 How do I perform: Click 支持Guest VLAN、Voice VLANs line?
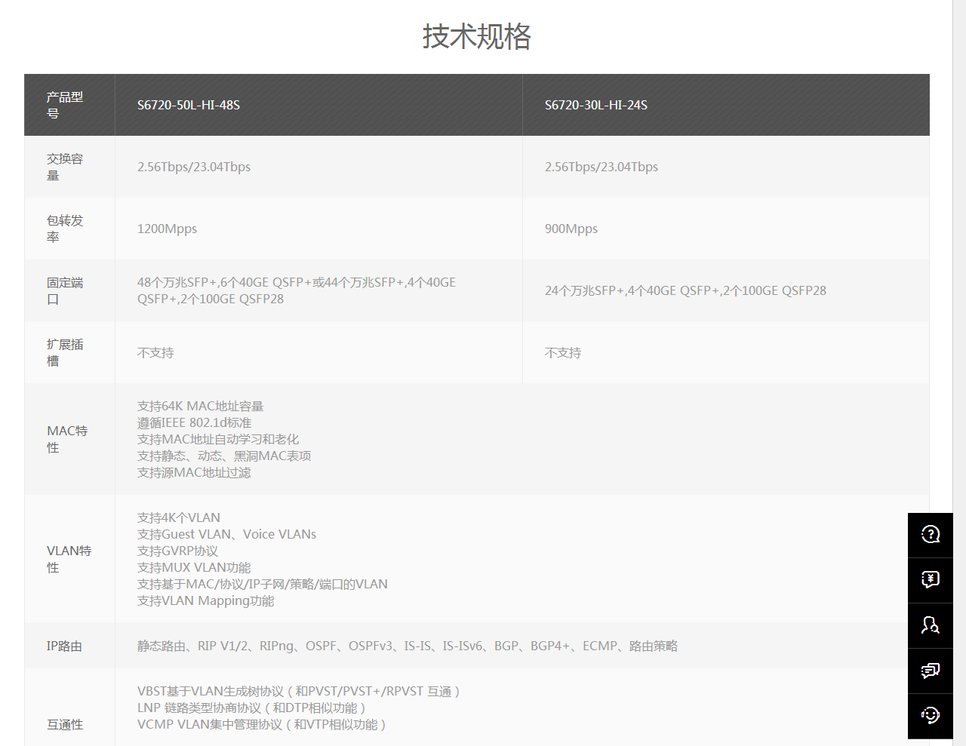(x=226, y=534)
